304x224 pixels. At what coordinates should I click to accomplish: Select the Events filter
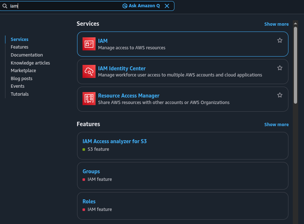pyautogui.click(x=18, y=86)
